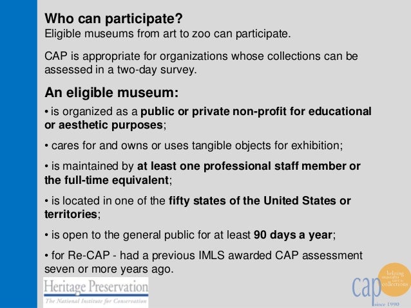Click the orange 'helping museums' circle
The width and height of the screenshot is (411, 308).
tap(394, 280)
